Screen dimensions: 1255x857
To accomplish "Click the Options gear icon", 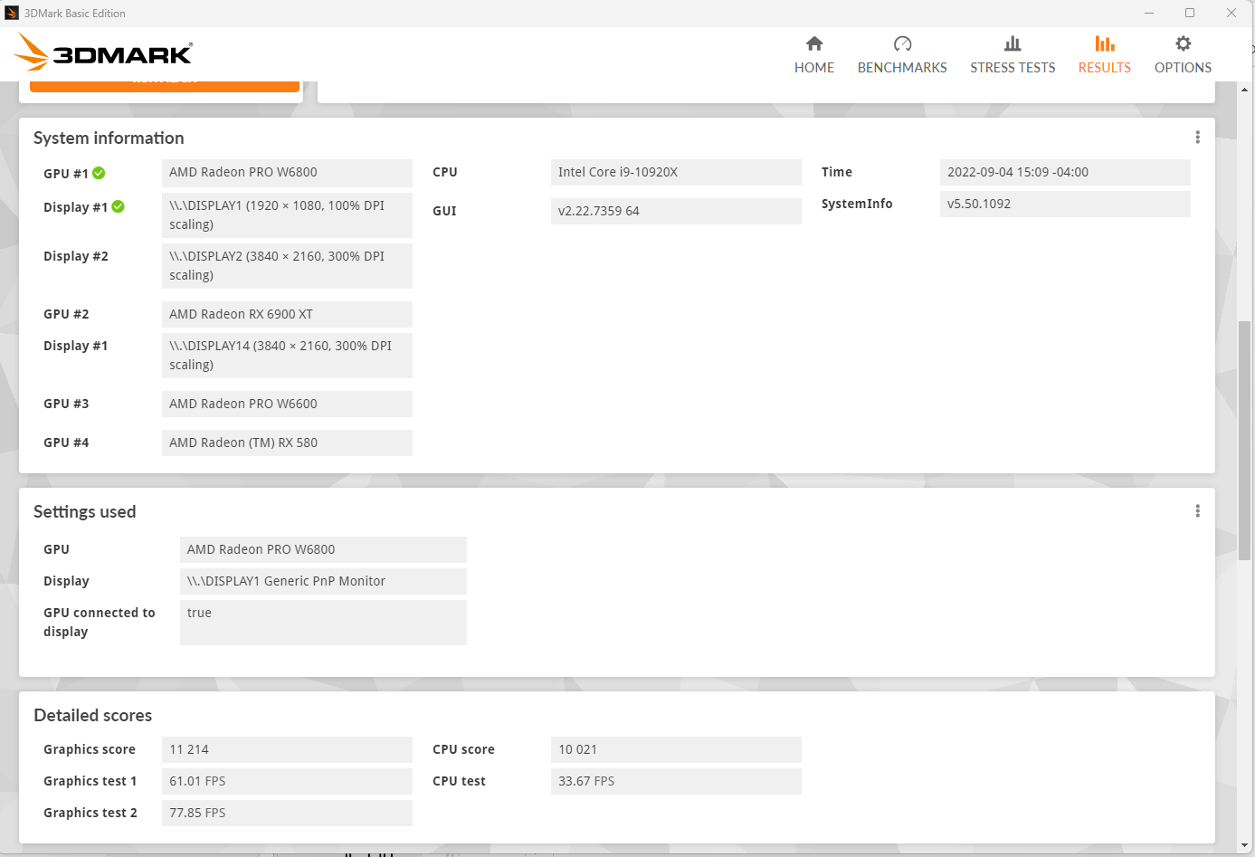I will pyautogui.click(x=1183, y=43).
